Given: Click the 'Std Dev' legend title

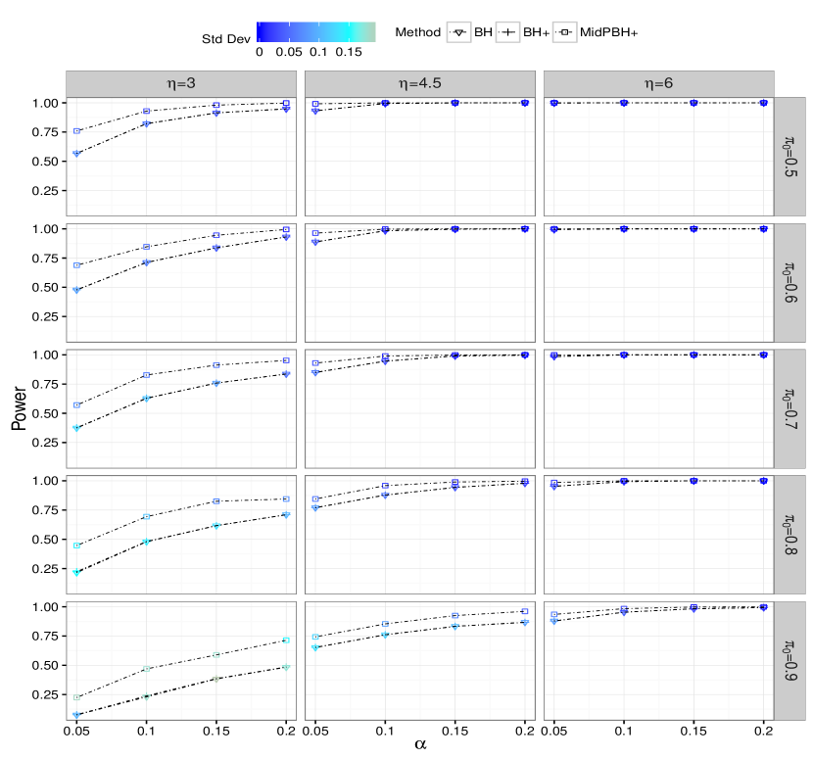Looking at the screenshot, I should (x=226, y=39).
